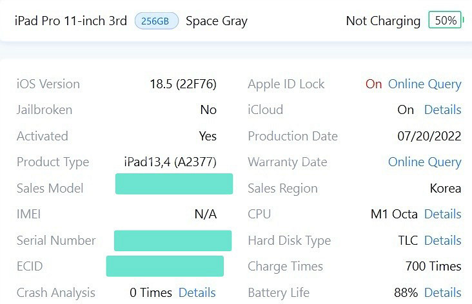Open Battery Life Details link
This screenshot has width=472, height=304.
442,292
